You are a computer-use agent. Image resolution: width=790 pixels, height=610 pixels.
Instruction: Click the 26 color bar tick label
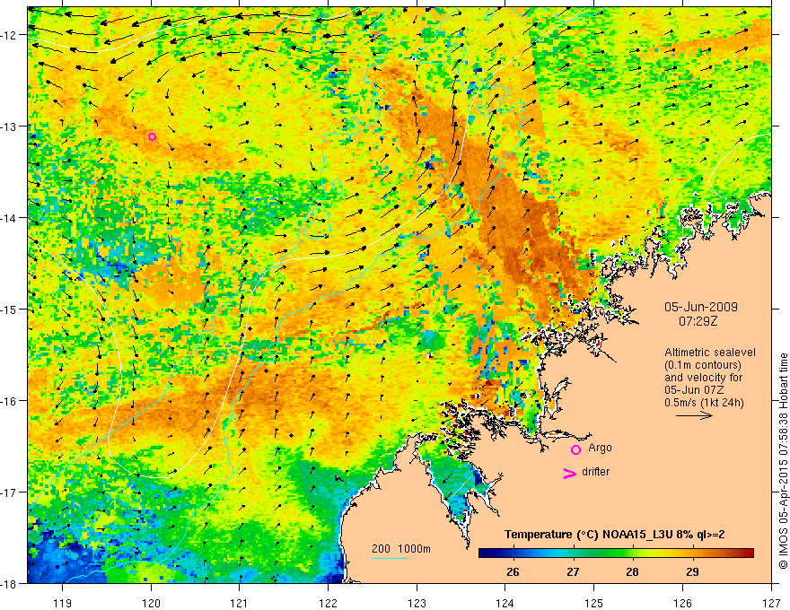[x=513, y=572]
